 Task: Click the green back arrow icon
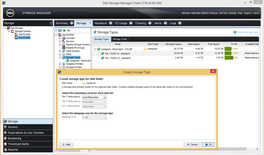pyautogui.click(x=64, y=30)
